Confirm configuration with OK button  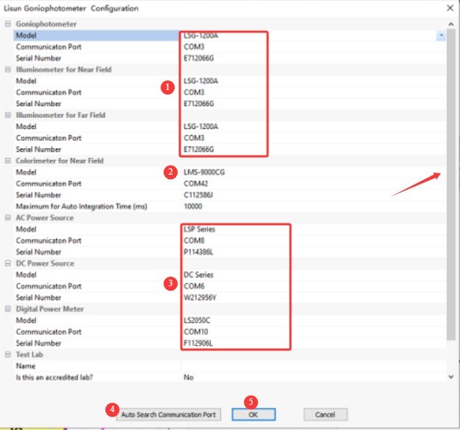coord(254,415)
